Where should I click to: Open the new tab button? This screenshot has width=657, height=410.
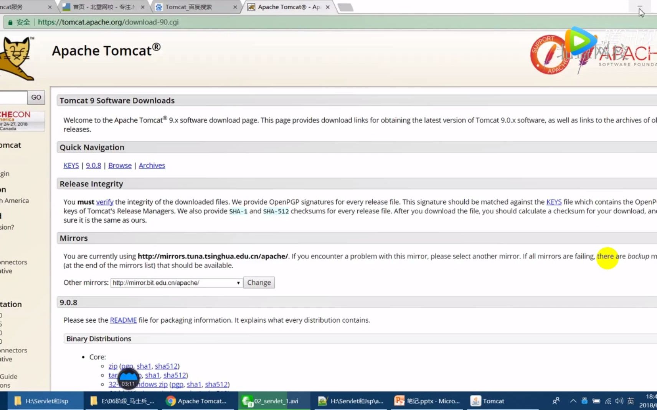pyautogui.click(x=345, y=7)
